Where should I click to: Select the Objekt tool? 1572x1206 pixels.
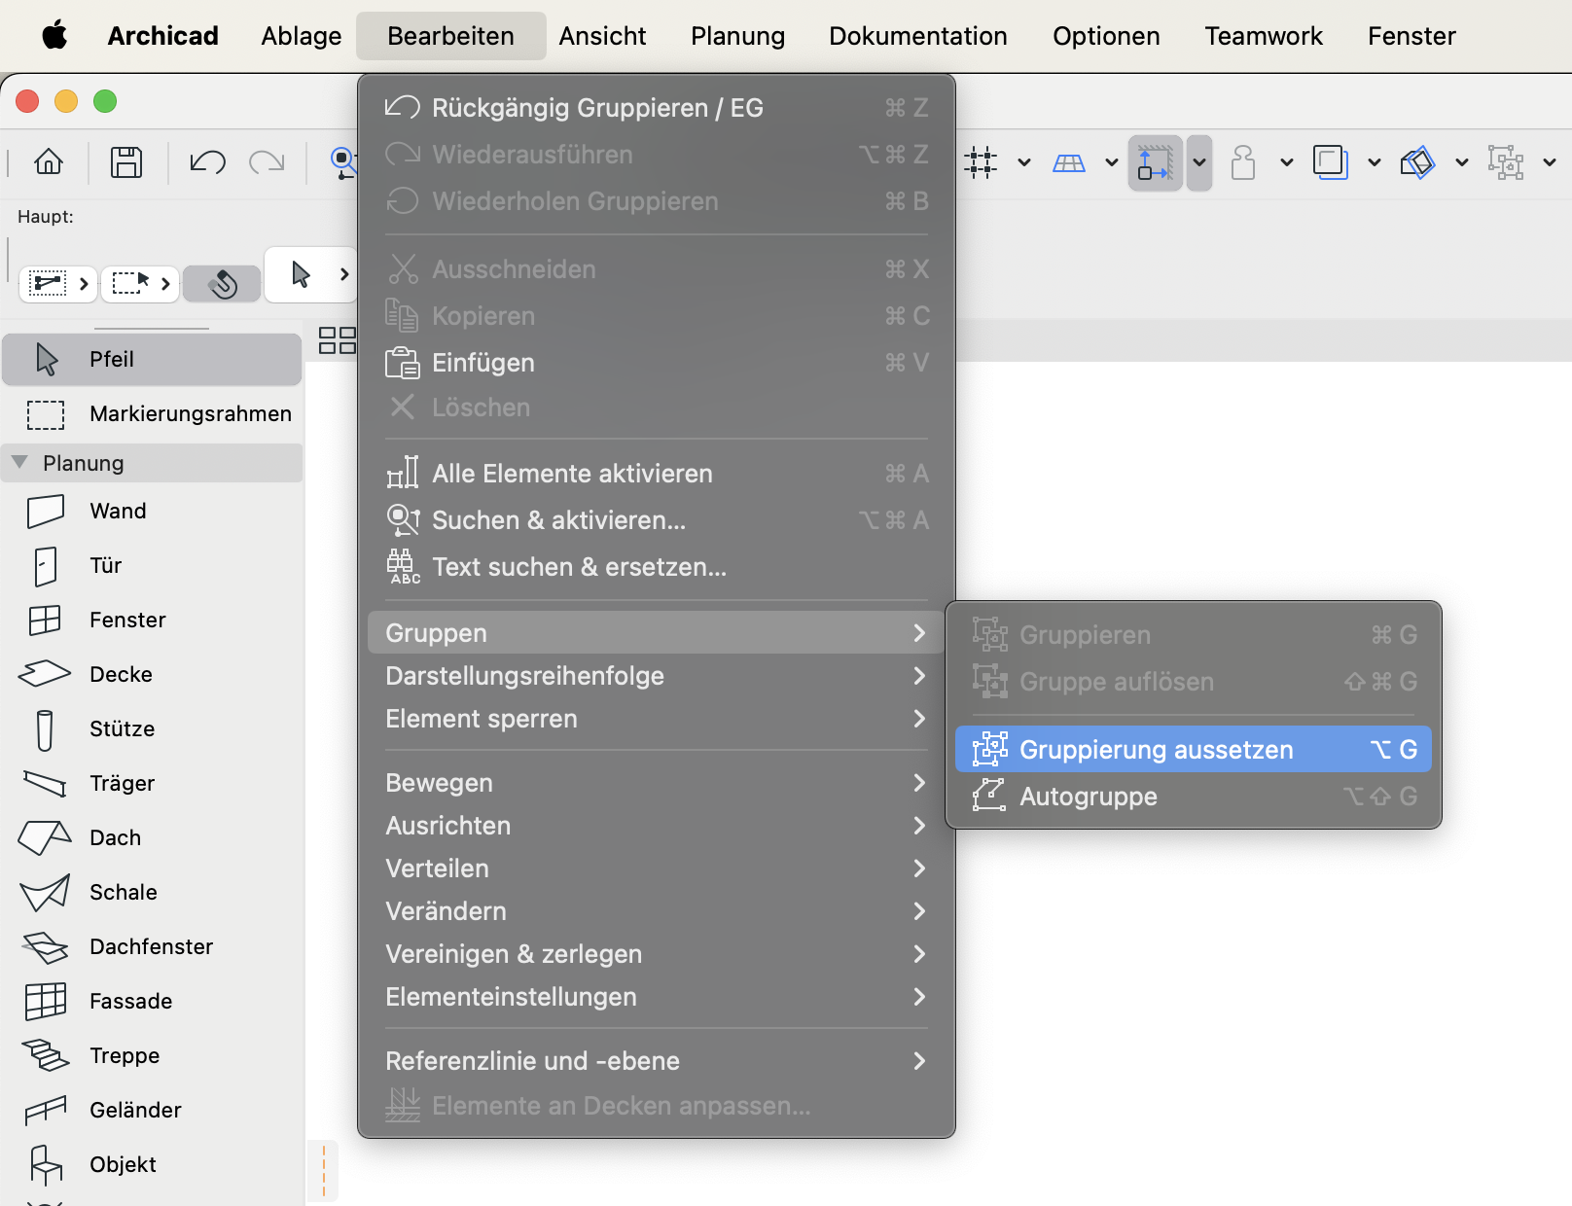click(x=152, y=1164)
